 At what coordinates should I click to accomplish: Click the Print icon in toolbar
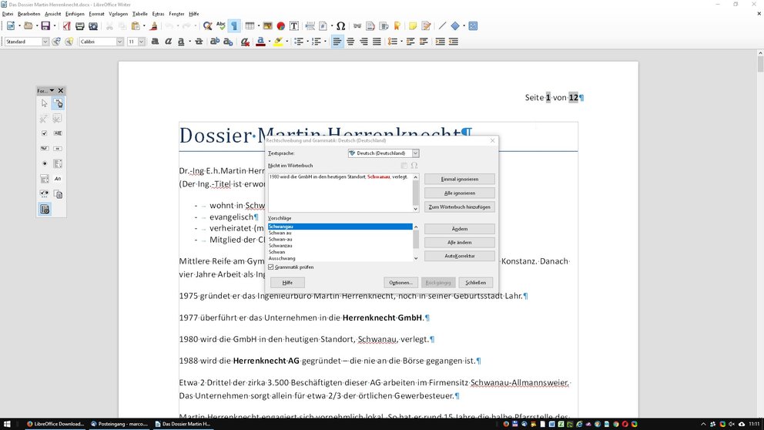click(x=80, y=26)
